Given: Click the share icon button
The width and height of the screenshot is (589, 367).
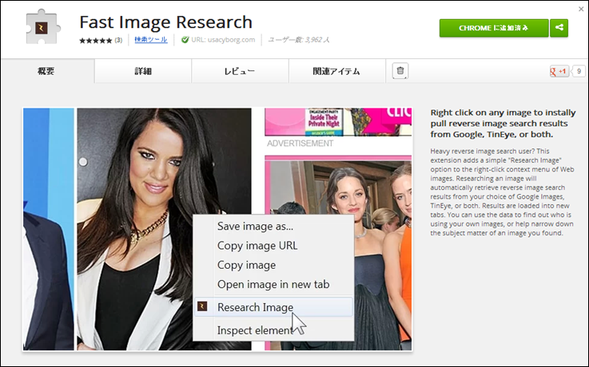Looking at the screenshot, I should [x=559, y=28].
